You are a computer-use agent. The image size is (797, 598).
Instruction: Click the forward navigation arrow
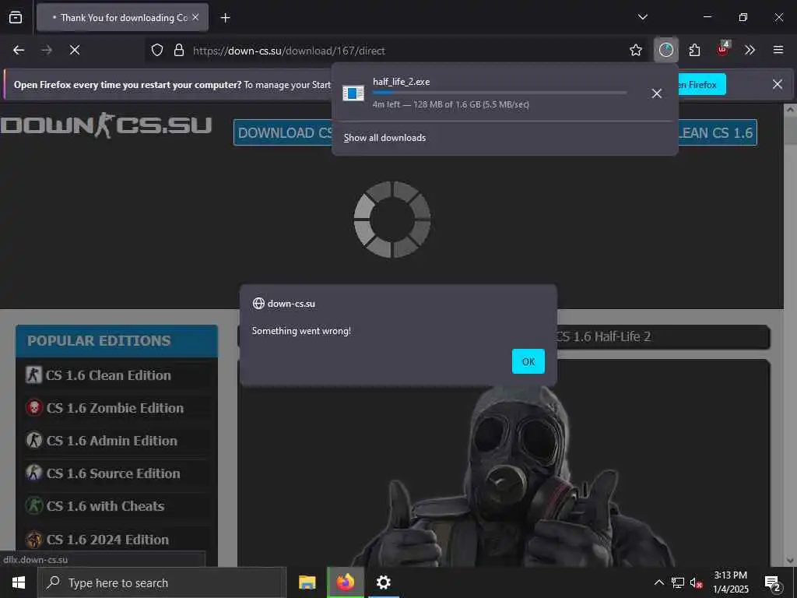point(47,50)
